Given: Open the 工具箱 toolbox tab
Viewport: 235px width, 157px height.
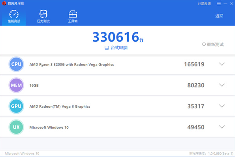Looking at the screenshot, I should pyautogui.click(x=73, y=16).
